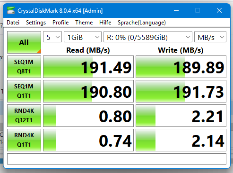Click the 191.73 SEQ1M Q1T1 write result
Image resolution: width=233 pixels, height=173 pixels.
coord(181,91)
